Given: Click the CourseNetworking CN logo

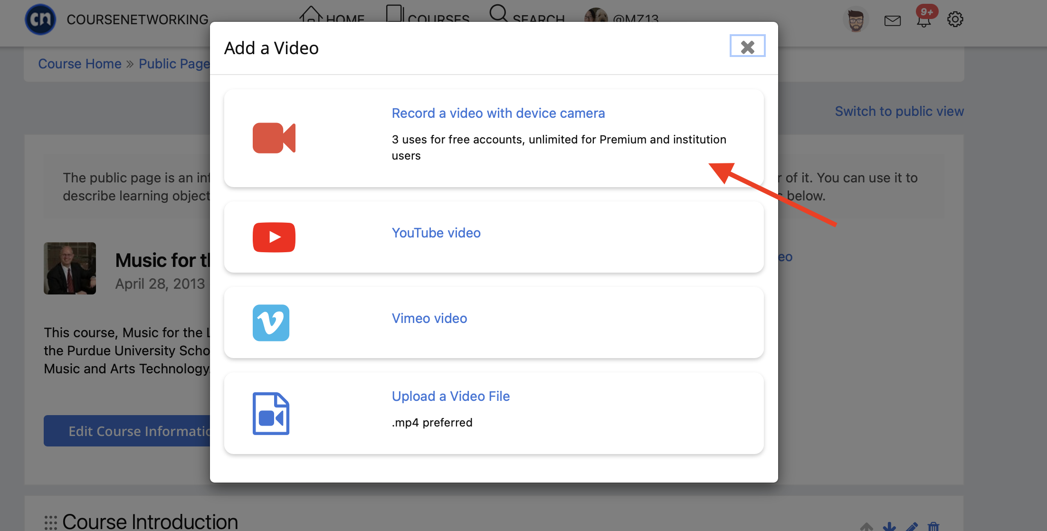Looking at the screenshot, I should pos(40,19).
